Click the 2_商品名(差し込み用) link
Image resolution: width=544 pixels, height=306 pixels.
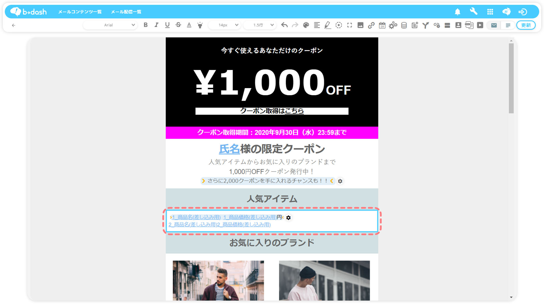click(x=193, y=225)
